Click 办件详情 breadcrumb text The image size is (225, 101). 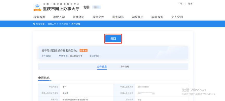[x=76, y=24]
